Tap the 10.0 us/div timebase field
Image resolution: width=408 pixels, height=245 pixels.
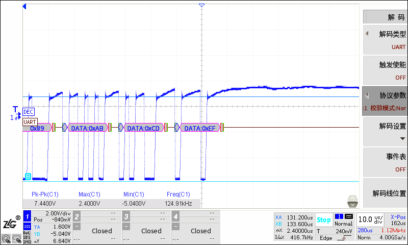pyautogui.click(x=370, y=219)
